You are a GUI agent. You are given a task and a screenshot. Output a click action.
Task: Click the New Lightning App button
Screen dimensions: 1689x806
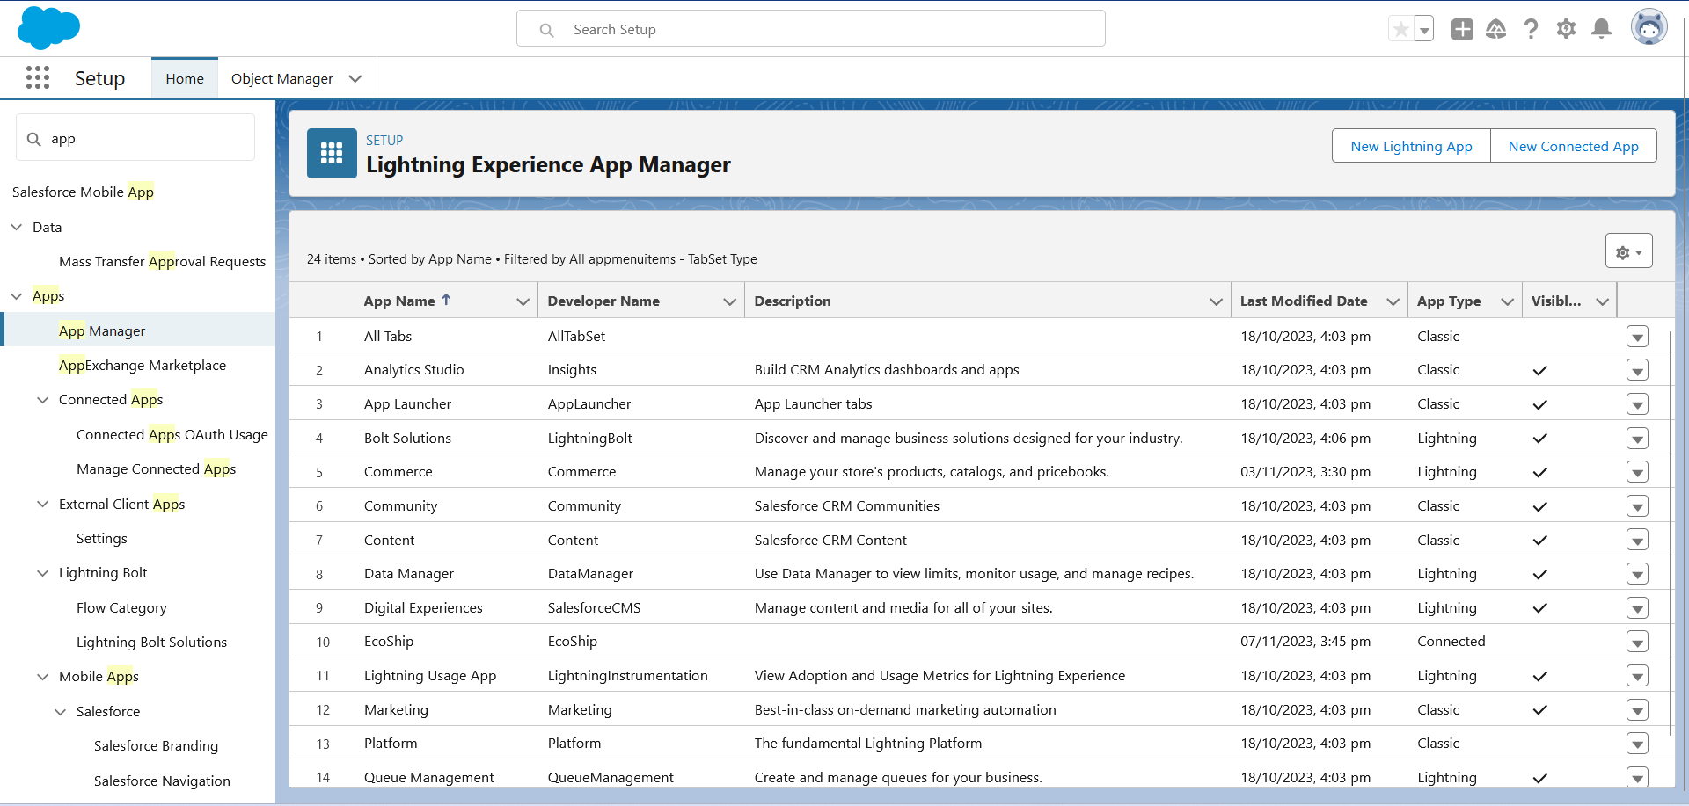coord(1411,146)
